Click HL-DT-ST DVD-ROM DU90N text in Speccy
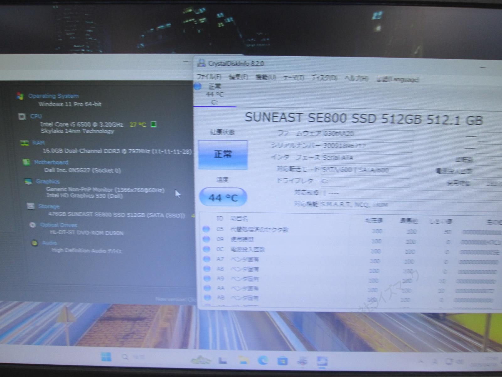This screenshot has width=502, height=377. [x=87, y=233]
